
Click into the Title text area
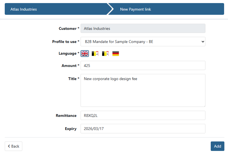pos(143,90)
